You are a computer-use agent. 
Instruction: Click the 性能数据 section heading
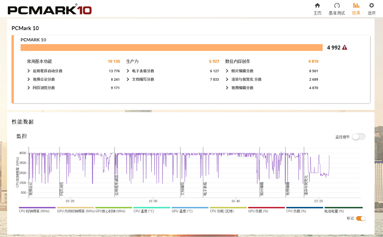[23, 122]
